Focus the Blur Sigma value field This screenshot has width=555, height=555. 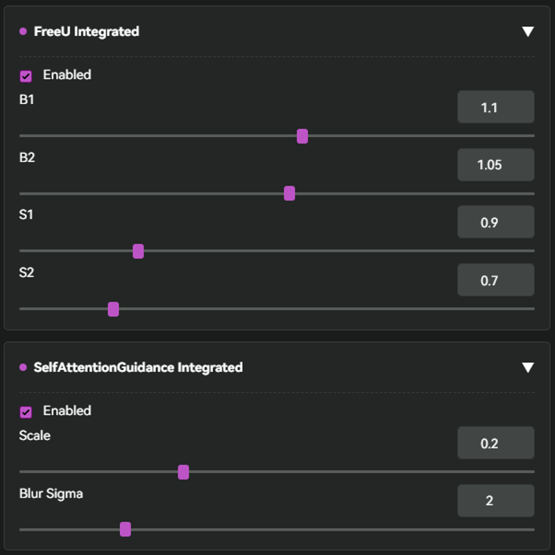(495, 500)
